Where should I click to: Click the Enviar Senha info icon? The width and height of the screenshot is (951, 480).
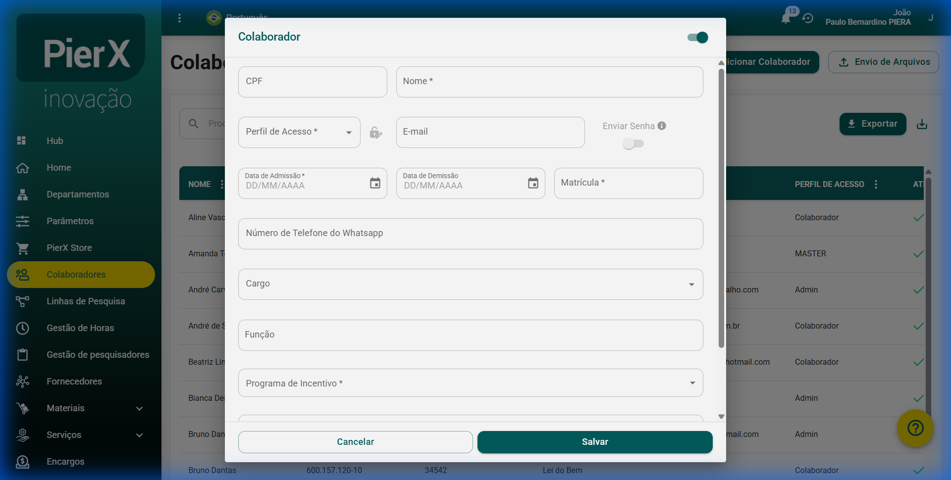(x=662, y=126)
